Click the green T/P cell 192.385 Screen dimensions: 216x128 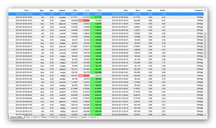tap(96, 69)
